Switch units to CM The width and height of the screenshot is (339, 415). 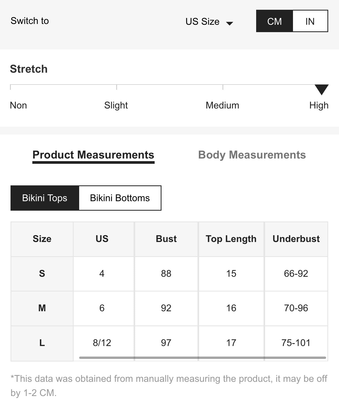point(274,21)
